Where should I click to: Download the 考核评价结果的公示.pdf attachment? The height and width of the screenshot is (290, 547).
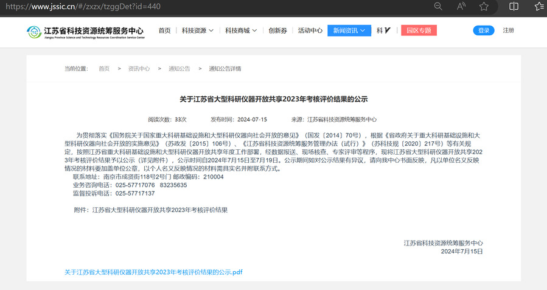[153, 272]
